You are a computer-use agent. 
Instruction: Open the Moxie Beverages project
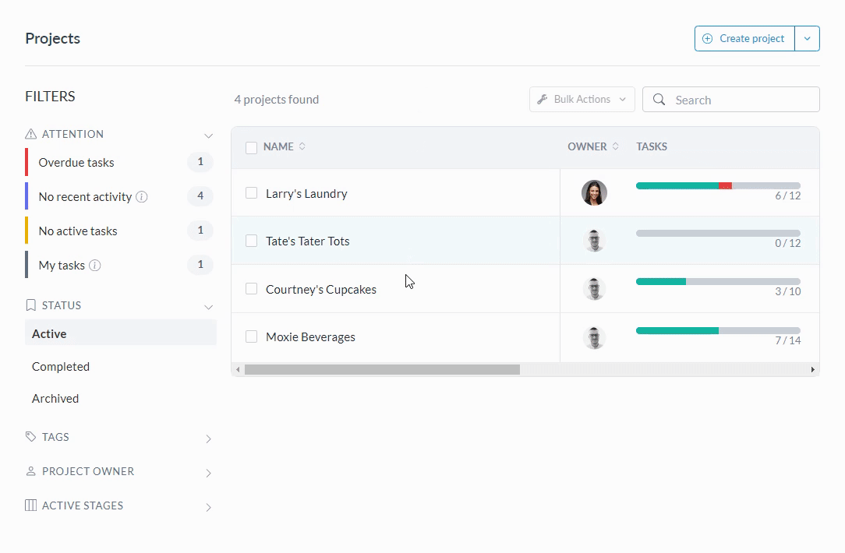coord(310,337)
